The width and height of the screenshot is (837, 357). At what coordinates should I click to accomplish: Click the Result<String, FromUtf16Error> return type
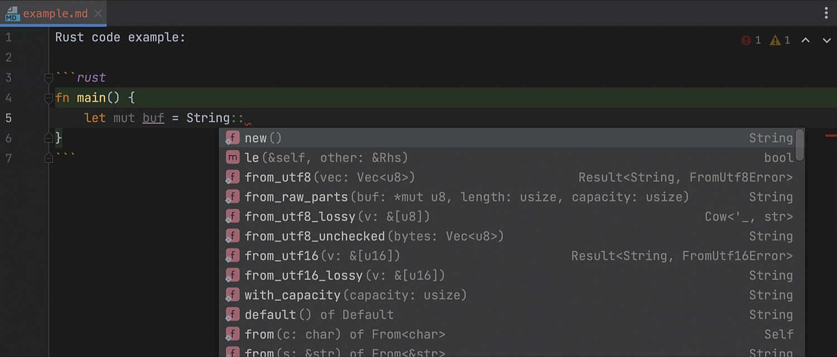(682, 255)
